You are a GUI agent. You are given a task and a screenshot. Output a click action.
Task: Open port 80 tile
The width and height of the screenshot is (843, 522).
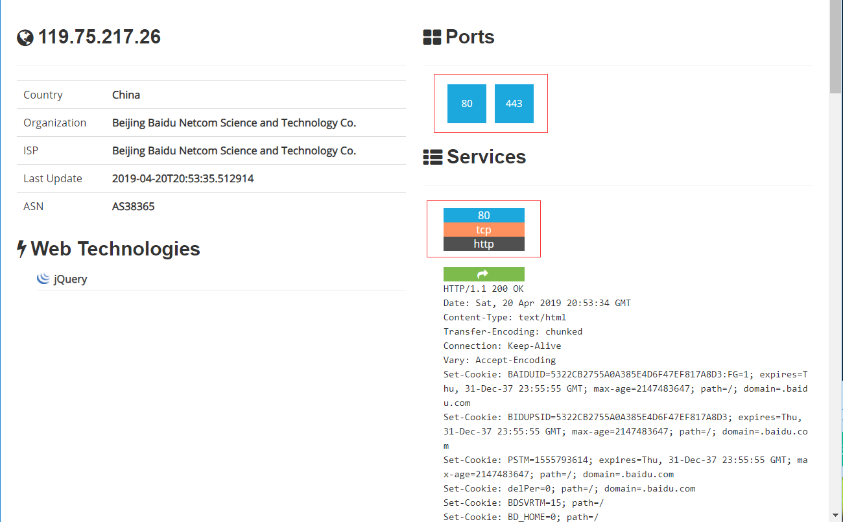point(467,104)
